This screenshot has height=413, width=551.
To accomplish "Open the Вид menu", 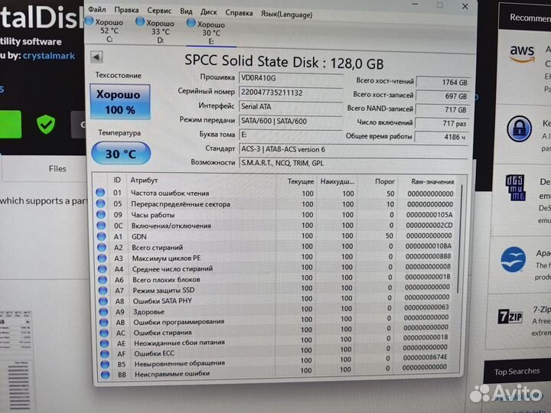I will (186, 11).
